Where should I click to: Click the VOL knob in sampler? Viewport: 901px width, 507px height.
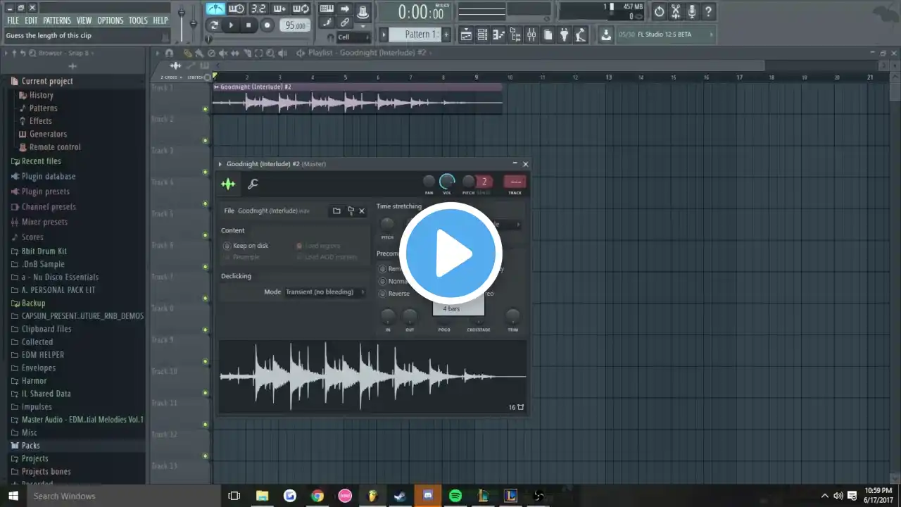coord(447,182)
